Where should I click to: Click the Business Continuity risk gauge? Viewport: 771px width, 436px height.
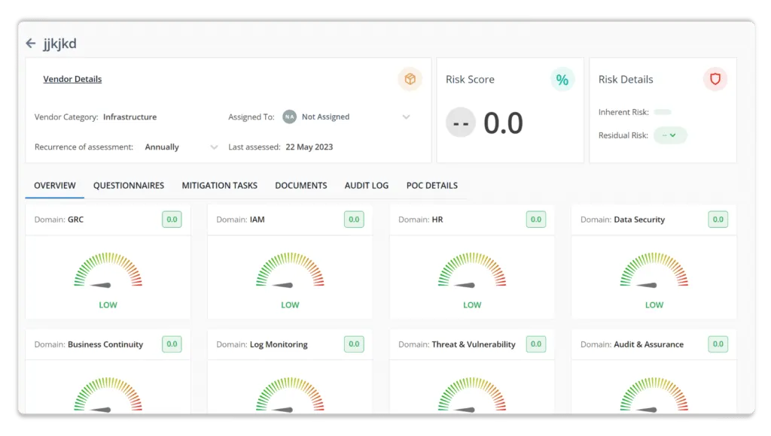108,394
